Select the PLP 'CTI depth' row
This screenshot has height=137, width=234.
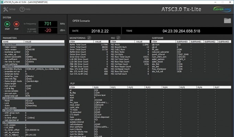(150, 115)
